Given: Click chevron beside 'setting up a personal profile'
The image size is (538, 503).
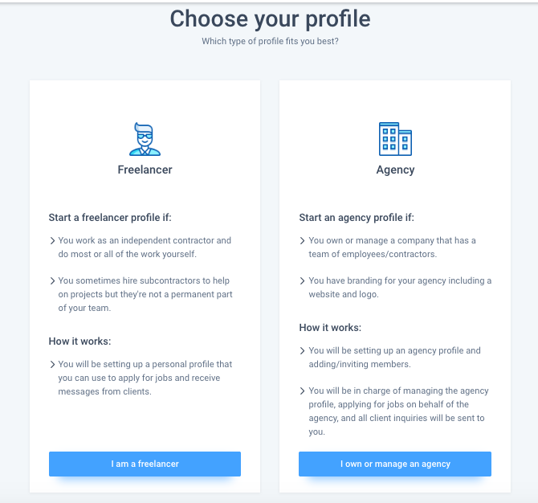Looking at the screenshot, I should point(52,364).
